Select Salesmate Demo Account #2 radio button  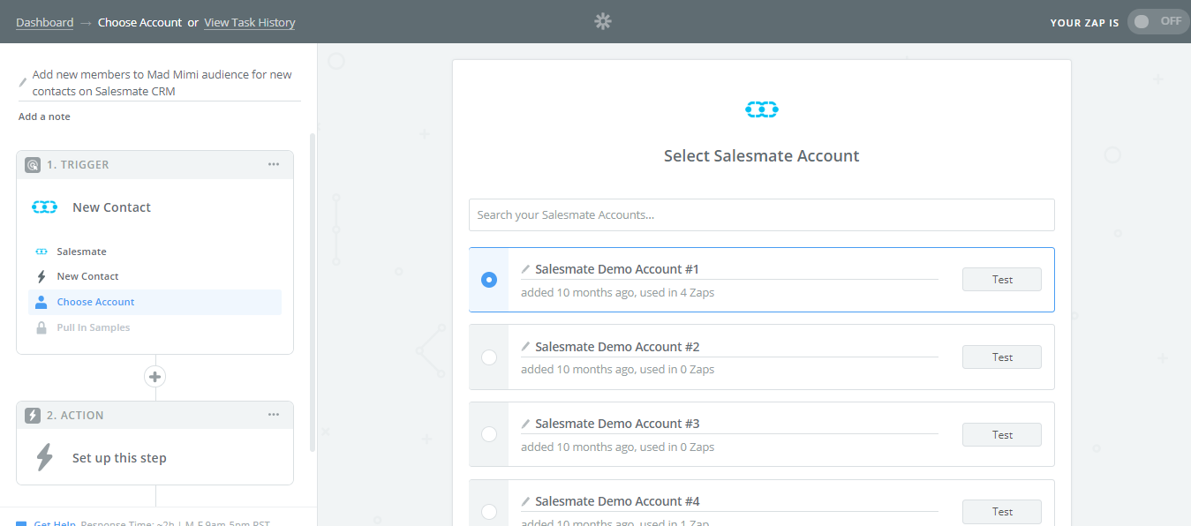pos(489,357)
